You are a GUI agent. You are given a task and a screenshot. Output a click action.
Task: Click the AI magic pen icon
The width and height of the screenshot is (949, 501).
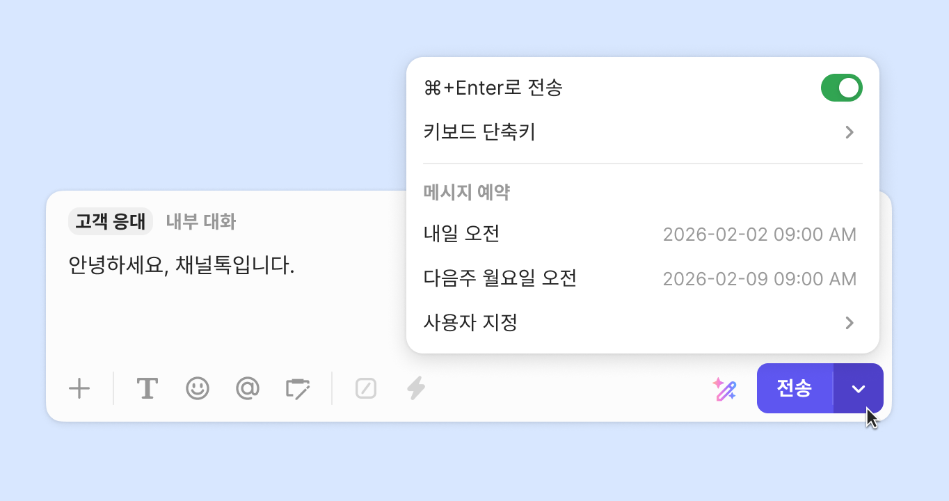pyautogui.click(x=724, y=388)
